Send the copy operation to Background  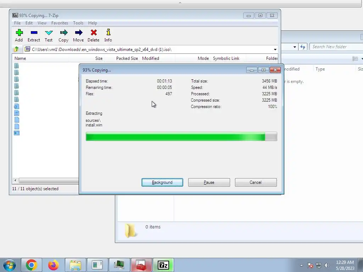tap(162, 182)
